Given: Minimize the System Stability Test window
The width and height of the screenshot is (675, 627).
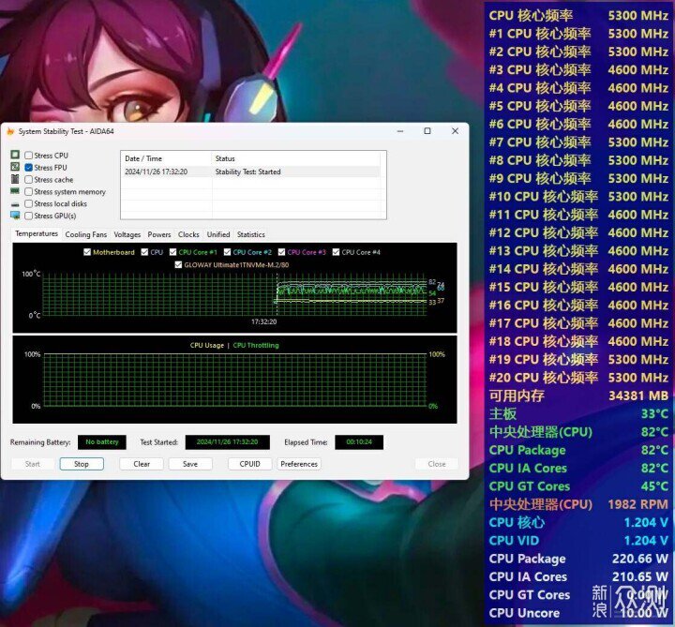Looking at the screenshot, I should [400, 131].
